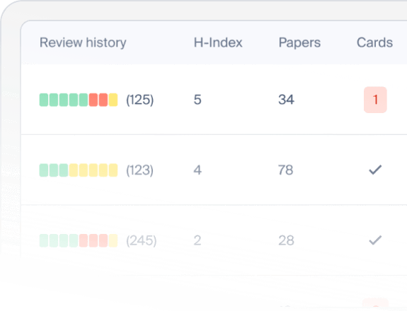Open the red card badge showing 1
This screenshot has width=407, height=311.
click(x=375, y=100)
